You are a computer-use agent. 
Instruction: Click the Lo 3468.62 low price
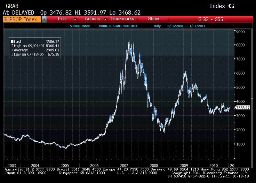(x=125, y=13)
